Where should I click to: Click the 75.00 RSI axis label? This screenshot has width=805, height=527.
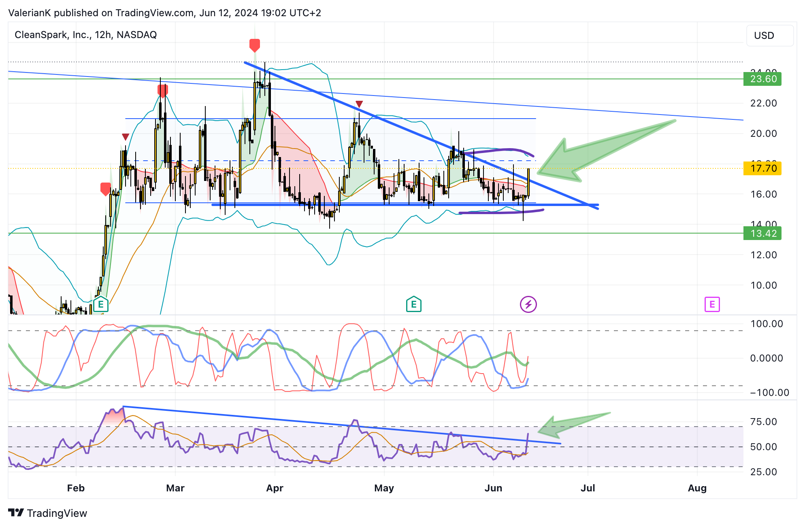click(x=764, y=422)
